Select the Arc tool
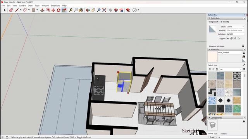 (x=25, y=10)
